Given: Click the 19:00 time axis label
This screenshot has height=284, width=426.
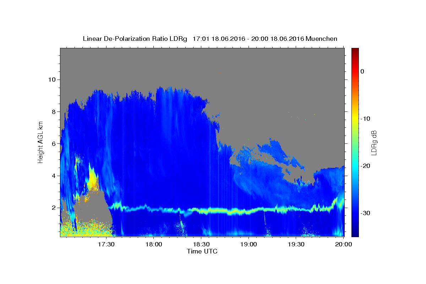Looking at the screenshot, I should point(249,244).
